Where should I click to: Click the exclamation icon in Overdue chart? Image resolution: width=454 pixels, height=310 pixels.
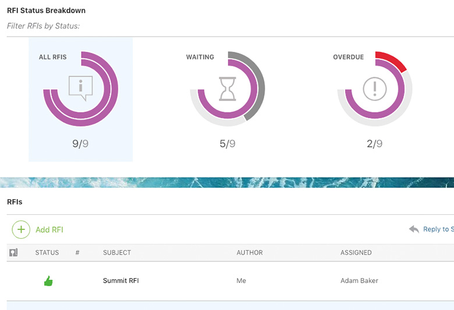click(x=374, y=89)
